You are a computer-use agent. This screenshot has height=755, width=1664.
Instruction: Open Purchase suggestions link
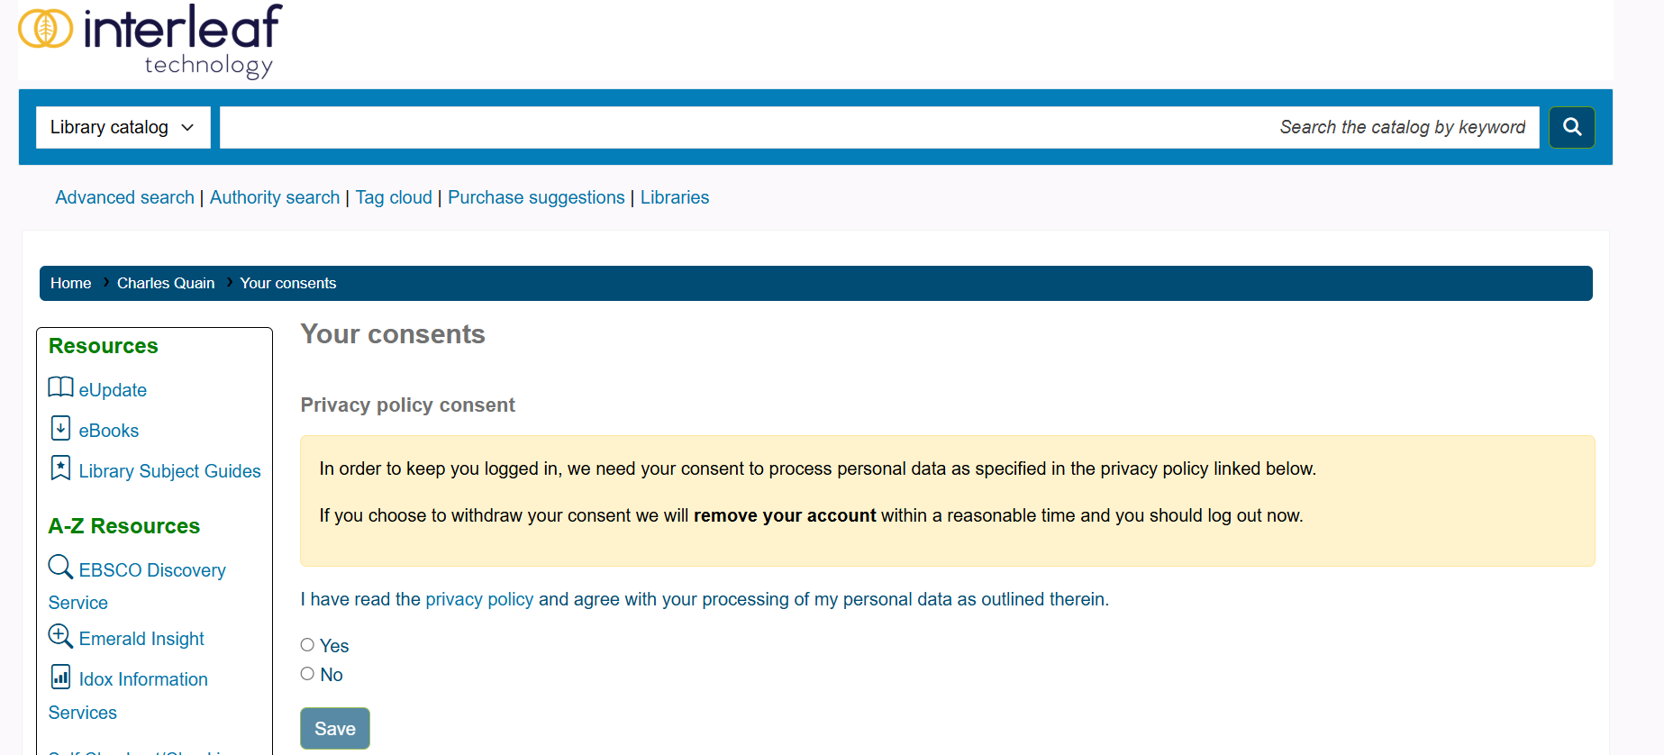click(536, 197)
